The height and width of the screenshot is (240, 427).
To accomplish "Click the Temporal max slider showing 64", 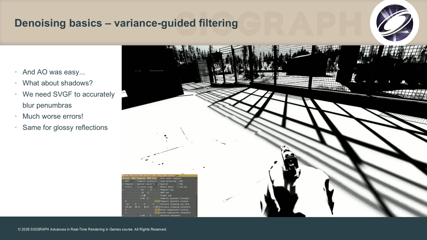I will pos(142,190).
